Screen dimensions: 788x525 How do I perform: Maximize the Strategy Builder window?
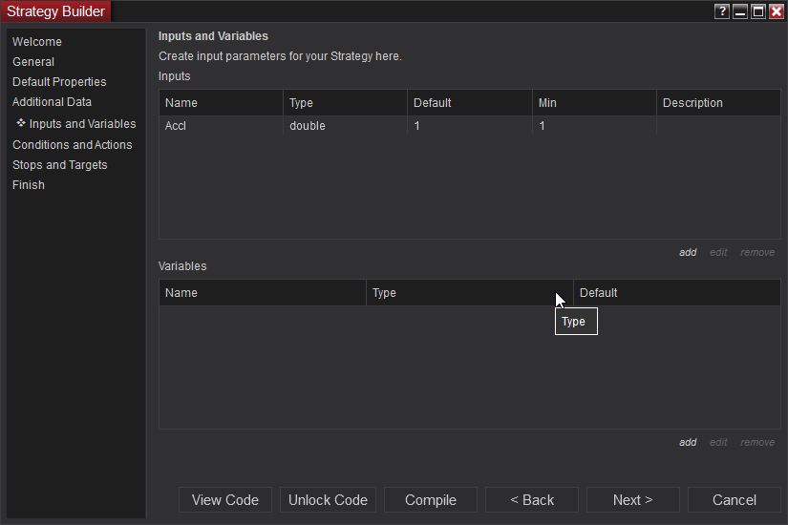[758, 11]
